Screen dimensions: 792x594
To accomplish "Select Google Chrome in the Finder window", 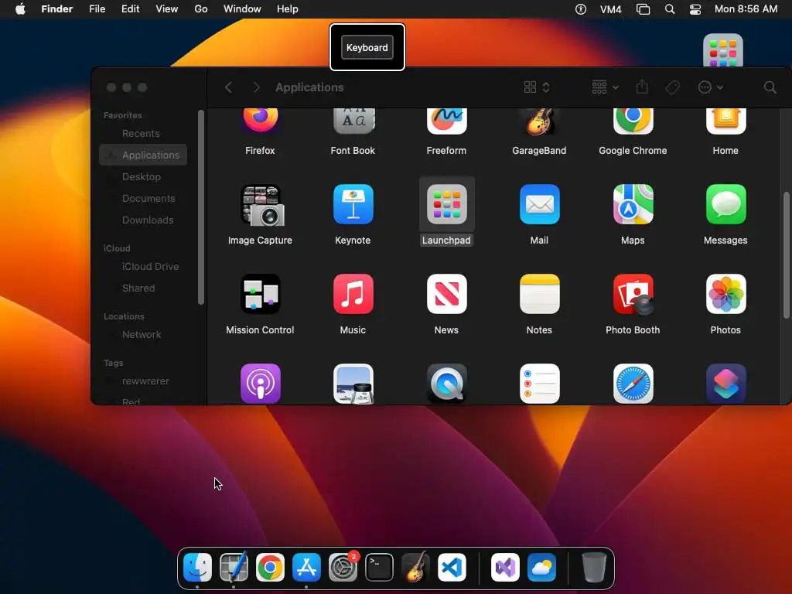I will 633,121.
